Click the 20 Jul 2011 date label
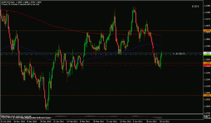The width and height of the screenshot is (211, 123). pyautogui.click(x=164, y=121)
